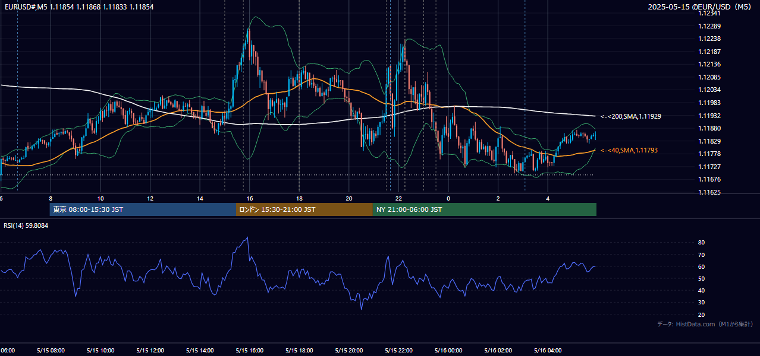Click the 5/15 18:00 bottom time label

tap(299, 351)
